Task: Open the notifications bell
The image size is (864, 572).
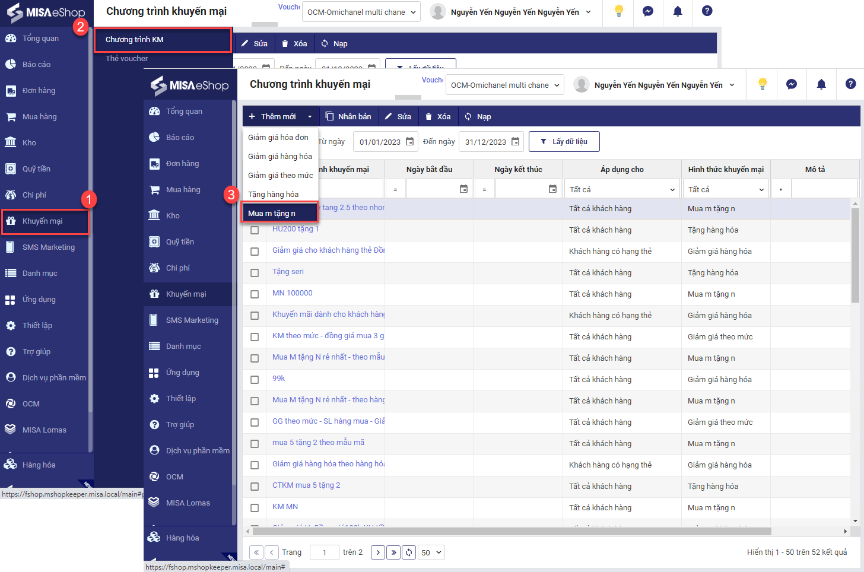Action: coord(821,84)
